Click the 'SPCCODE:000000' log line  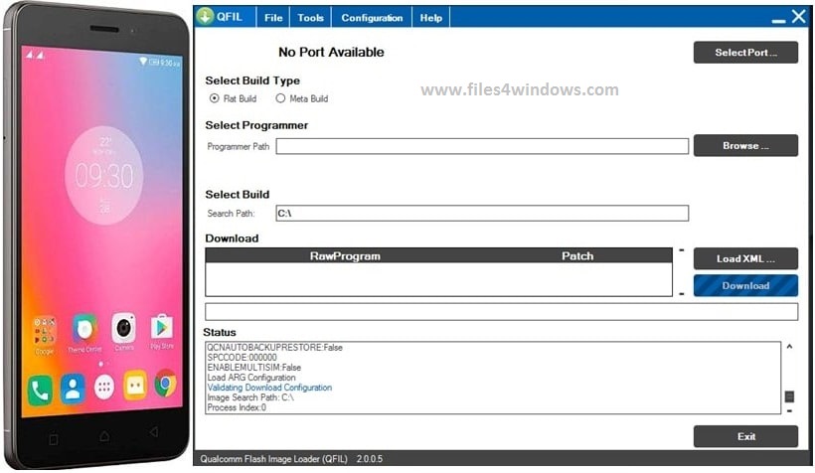coord(242,358)
